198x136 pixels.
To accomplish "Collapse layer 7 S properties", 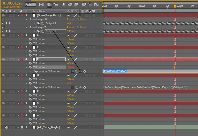I will [x=18, y=103].
